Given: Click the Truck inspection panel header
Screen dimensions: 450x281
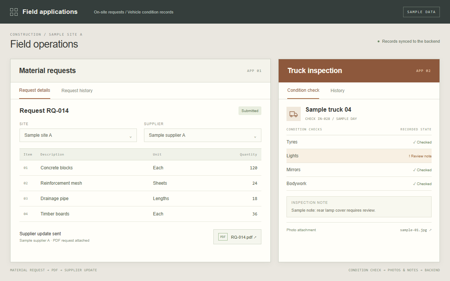Looking at the screenshot, I should click(359, 71).
